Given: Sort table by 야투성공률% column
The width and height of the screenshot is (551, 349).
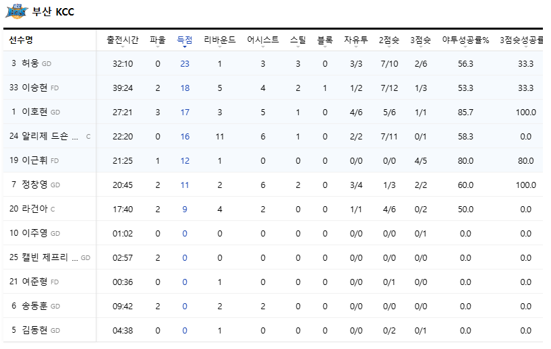Looking at the screenshot, I should coord(465,40).
